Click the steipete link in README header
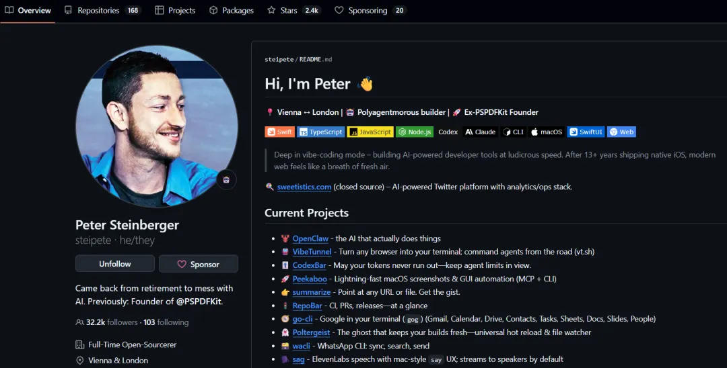727x368 pixels. pos(279,59)
